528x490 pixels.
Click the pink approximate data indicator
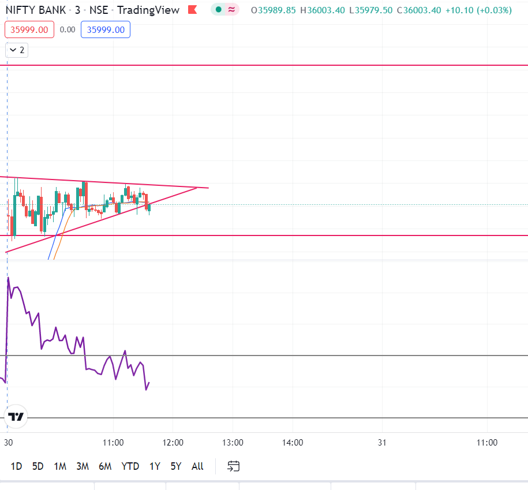[231, 10]
